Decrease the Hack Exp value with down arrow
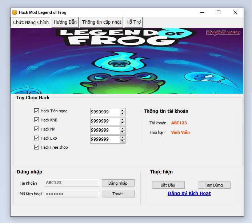This screenshot has width=252, height=224. click(x=123, y=141)
